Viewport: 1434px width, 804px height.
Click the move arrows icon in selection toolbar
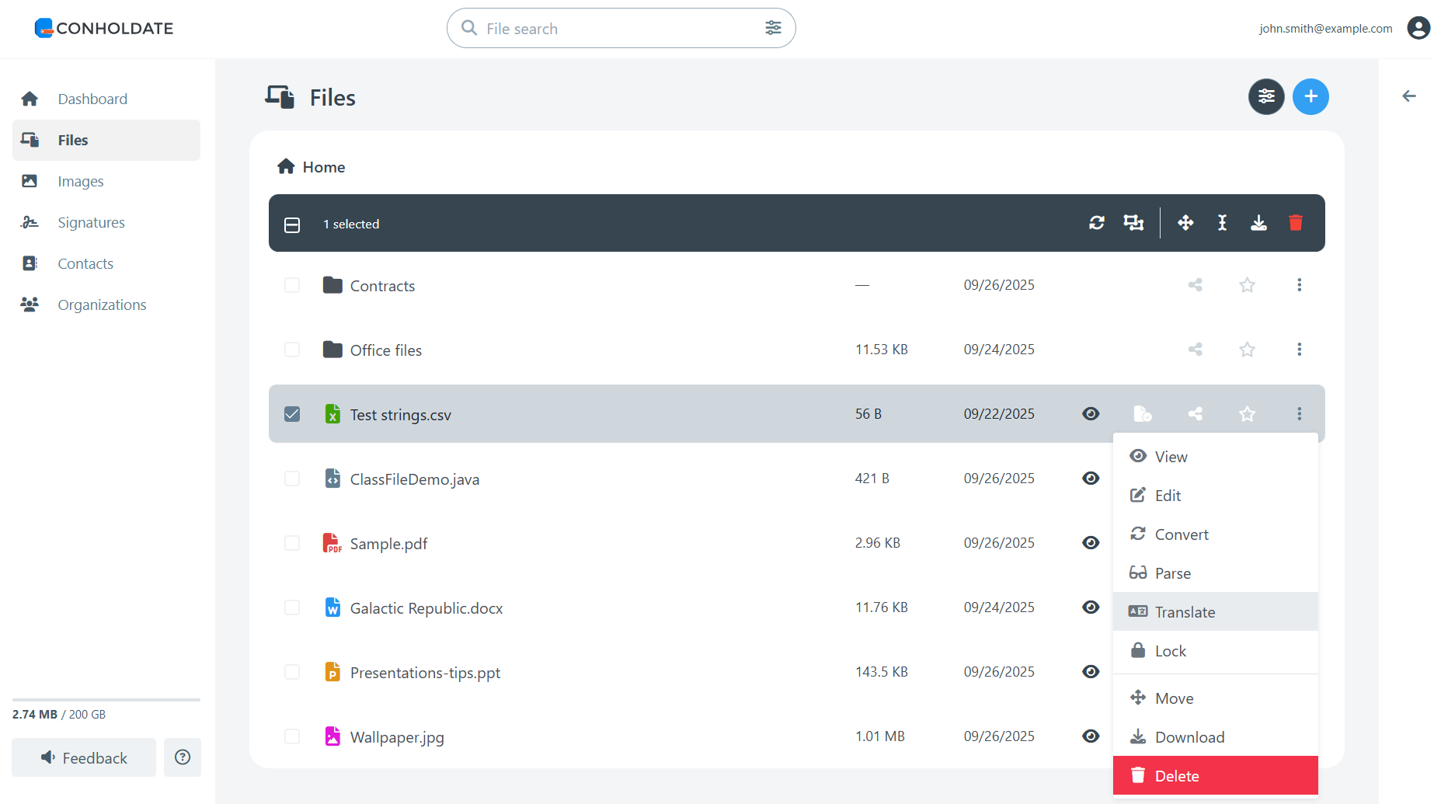1185,224
